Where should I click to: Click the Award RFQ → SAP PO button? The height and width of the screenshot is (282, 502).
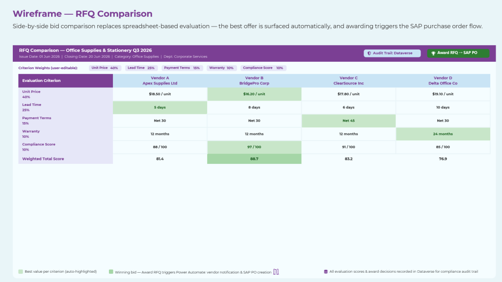coord(458,53)
